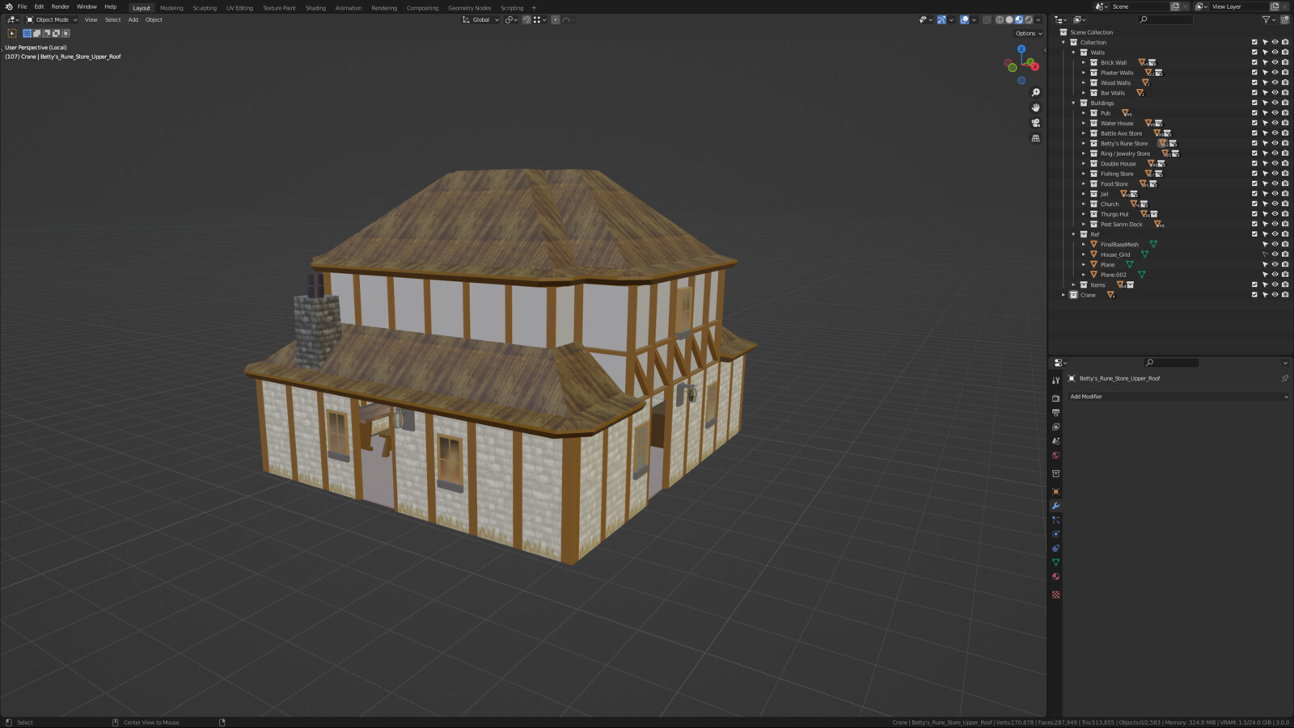Select rendered viewport shading
Image resolution: width=1294 pixels, height=728 pixels.
pos(1029,19)
